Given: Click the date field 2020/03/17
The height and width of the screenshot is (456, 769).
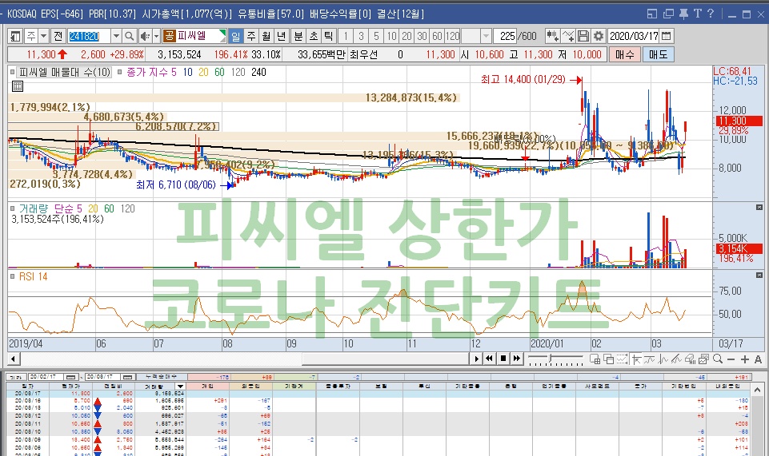Looking at the screenshot, I should [x=634, y=36].
